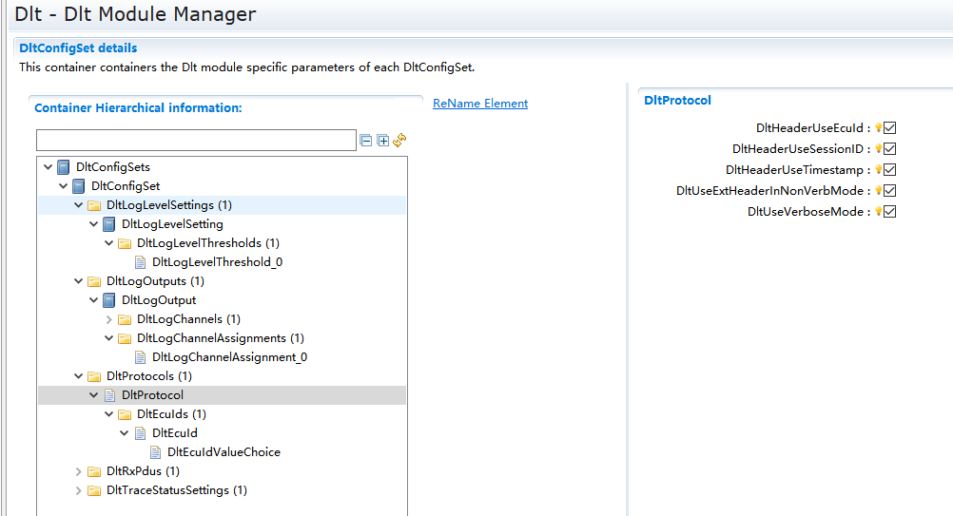Click the collapse all tree icon
The image size is (953, 516).
[366, 141]
